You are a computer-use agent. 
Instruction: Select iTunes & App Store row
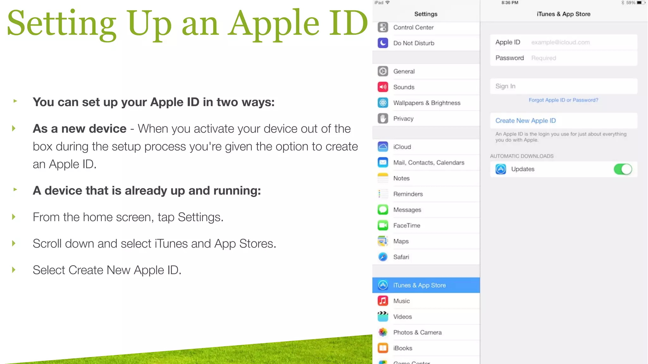point(426,285)
